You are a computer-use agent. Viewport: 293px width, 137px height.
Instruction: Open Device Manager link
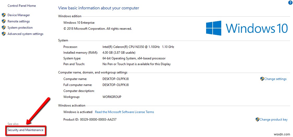click(19, 15)
